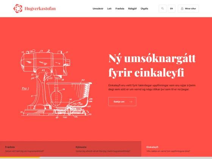
Task: Open the Ráðgjöf navigation item
Action: (x=132, y=8)
